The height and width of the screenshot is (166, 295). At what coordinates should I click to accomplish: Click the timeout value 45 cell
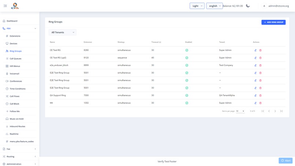tap(153, 58)
